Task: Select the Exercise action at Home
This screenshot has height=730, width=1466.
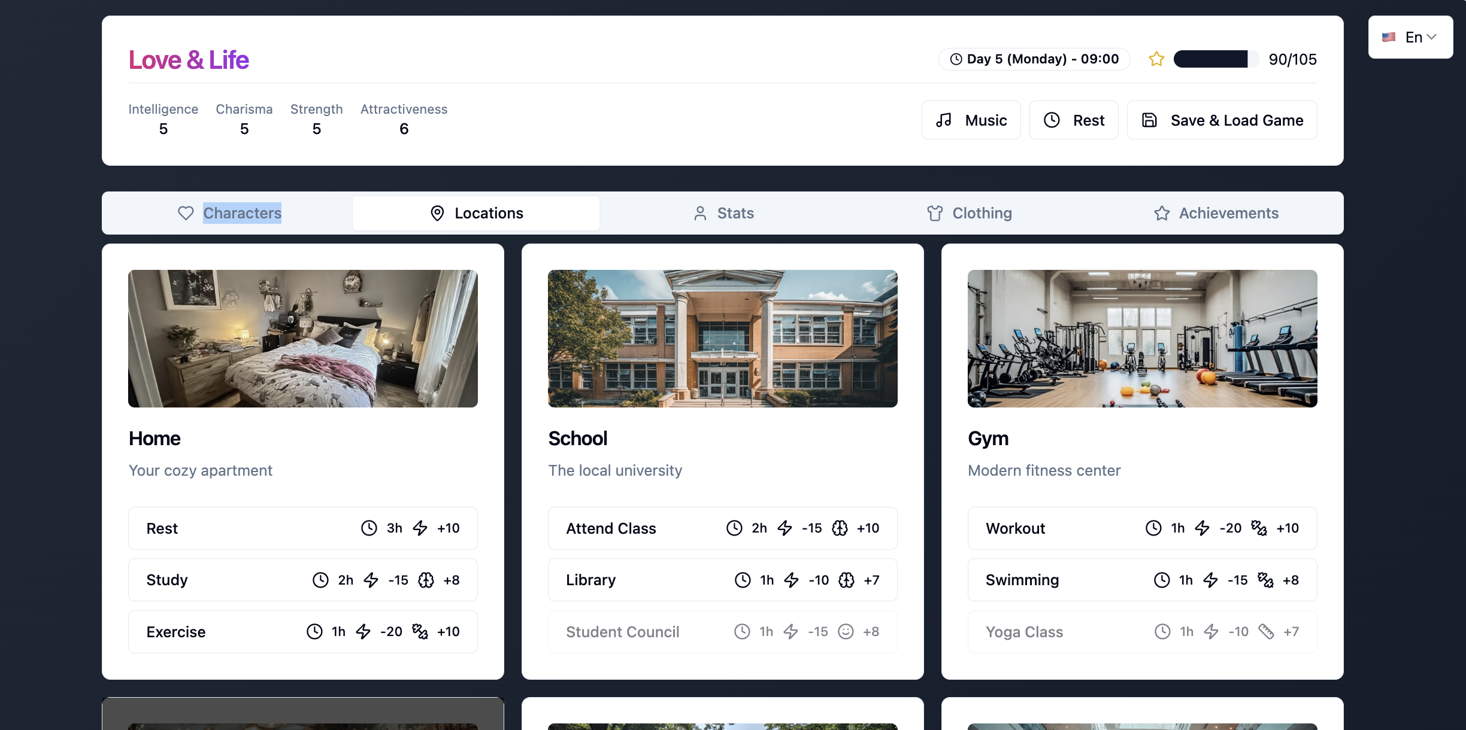Action: [x=303, y=632]
